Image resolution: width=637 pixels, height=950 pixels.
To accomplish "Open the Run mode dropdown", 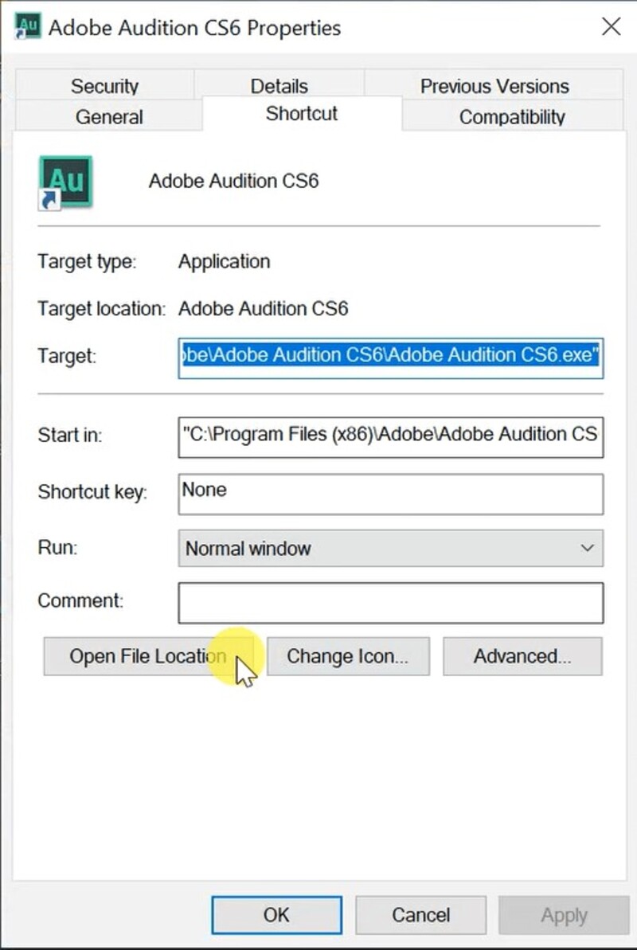I will point(588,548).
